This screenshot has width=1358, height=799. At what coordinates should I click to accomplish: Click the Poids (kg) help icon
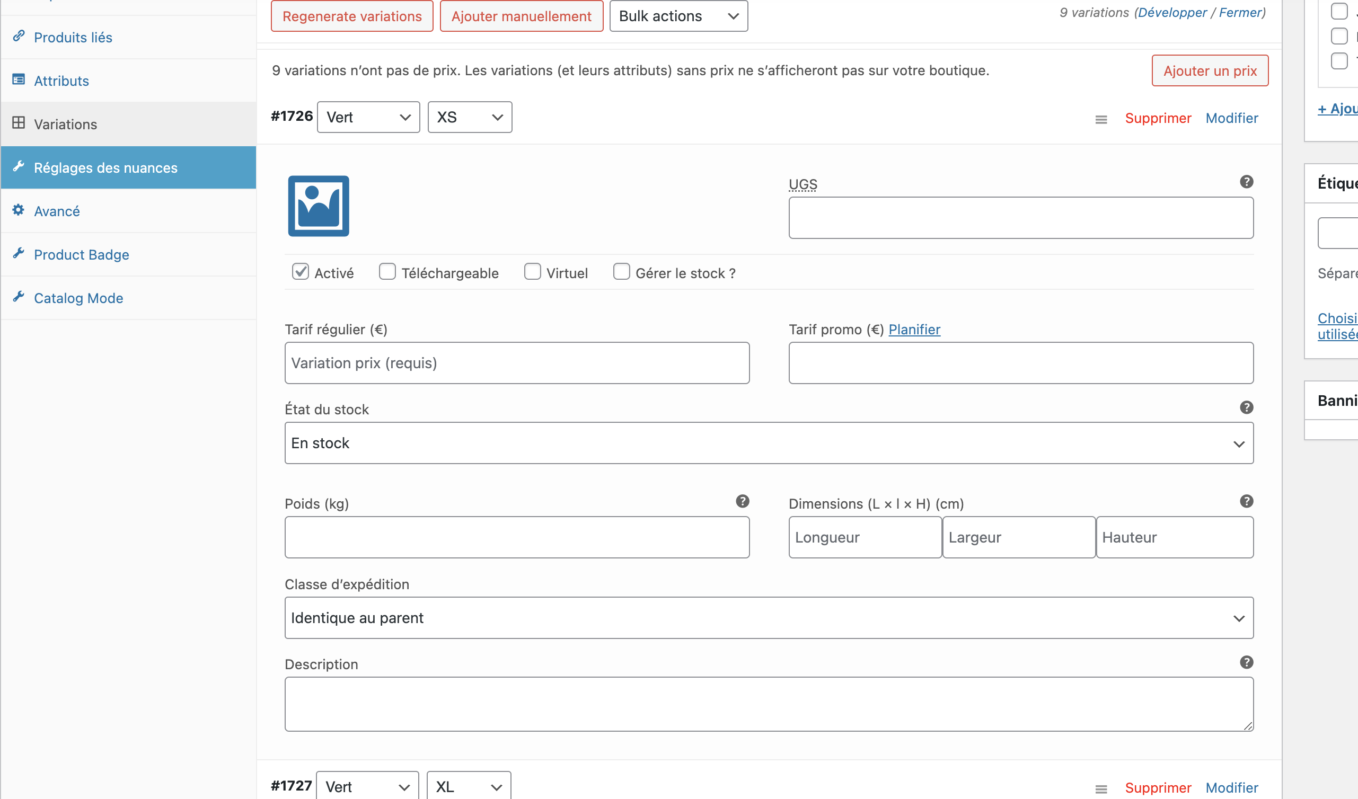(742, 501)
